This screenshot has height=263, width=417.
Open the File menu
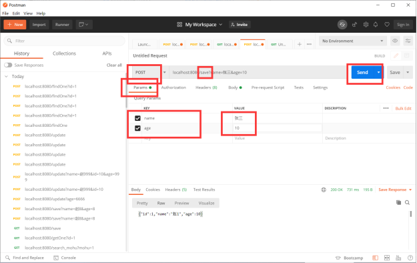pos(5,13)
